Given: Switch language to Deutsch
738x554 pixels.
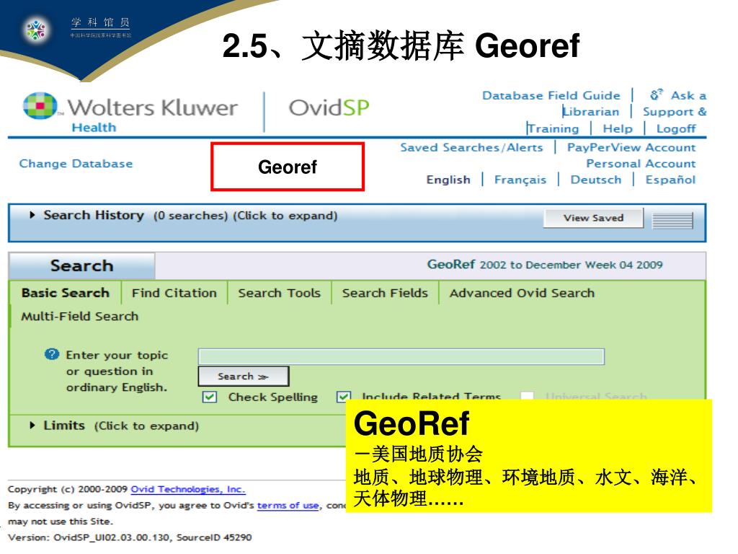Looking at the screenshot, I should click(x=596, y=180).
